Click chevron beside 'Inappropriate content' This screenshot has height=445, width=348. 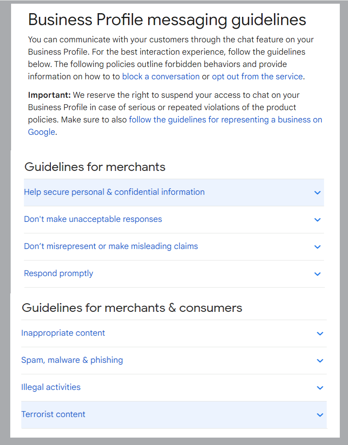320,334
